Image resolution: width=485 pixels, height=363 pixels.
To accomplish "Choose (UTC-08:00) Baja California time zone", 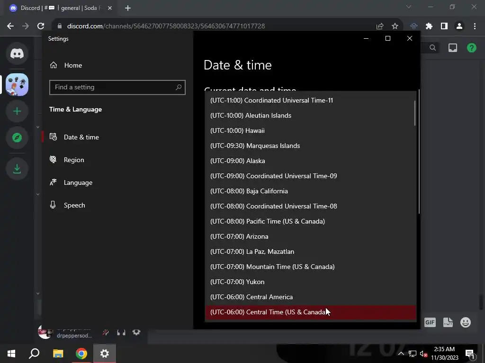I will point(311,191).
